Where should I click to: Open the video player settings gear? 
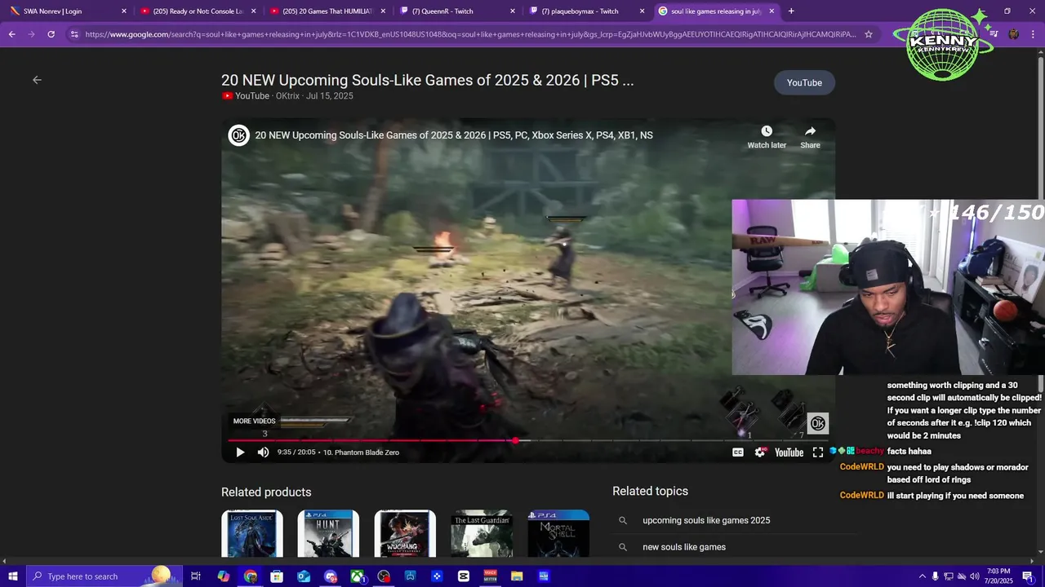click(760, 452)
